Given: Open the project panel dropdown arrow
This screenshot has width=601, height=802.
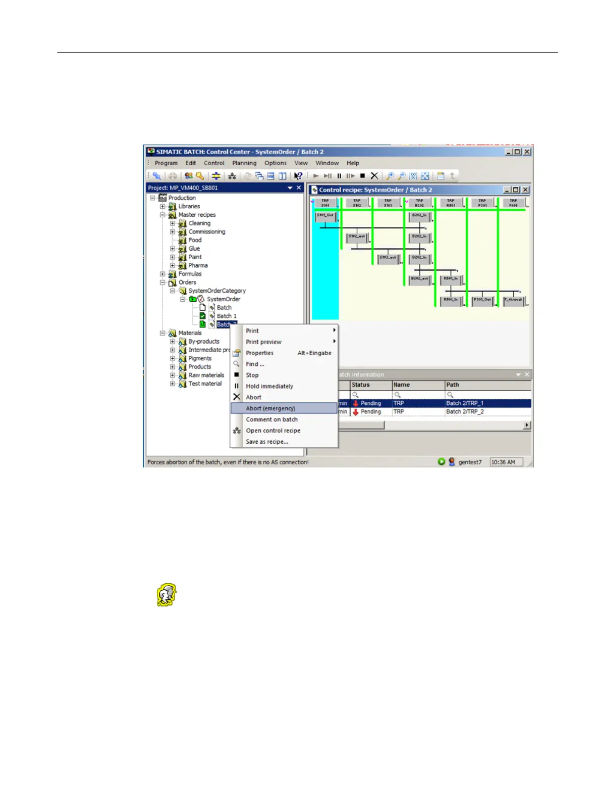Looking at the screenshot, I should 290,188.
